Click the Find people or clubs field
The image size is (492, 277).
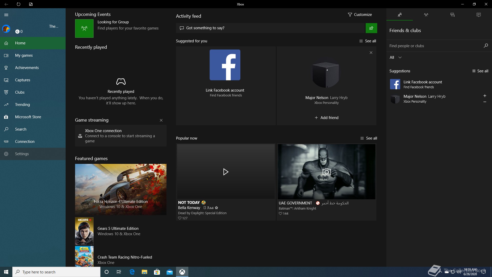pyautogui.click(x=434, y=46)
